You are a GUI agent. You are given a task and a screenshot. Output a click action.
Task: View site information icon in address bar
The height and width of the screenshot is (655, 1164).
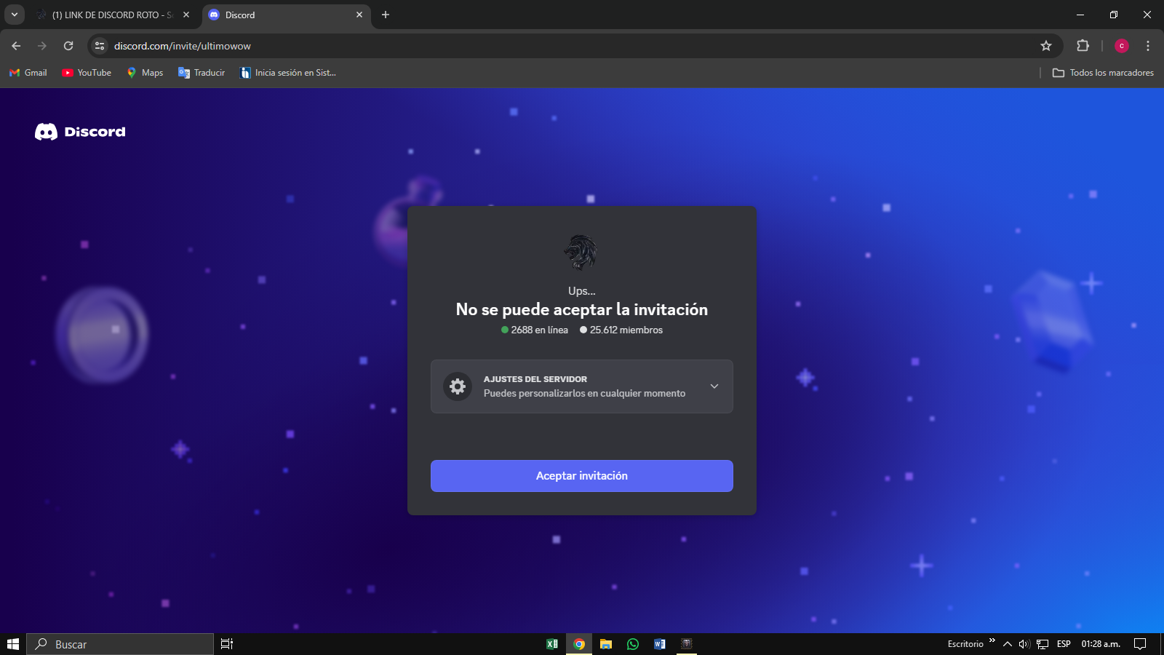[100, 46]
